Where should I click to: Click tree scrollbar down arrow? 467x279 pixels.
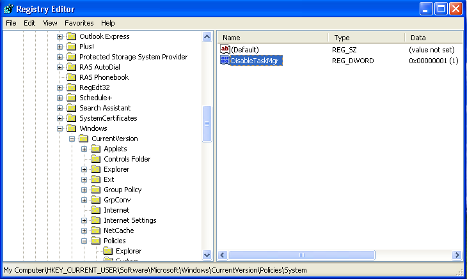[x=207, y=255]
